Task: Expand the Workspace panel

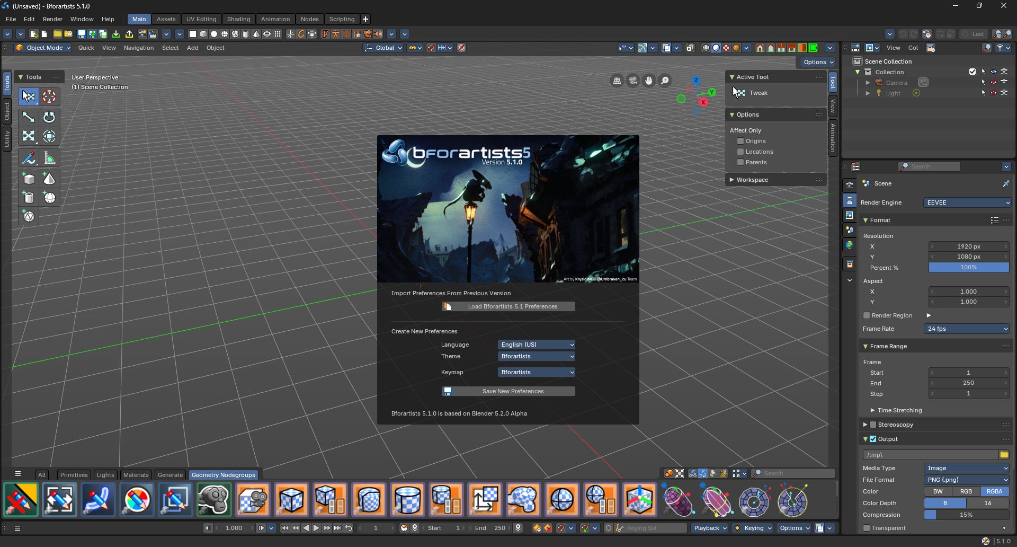Action: tap(775, 180)
